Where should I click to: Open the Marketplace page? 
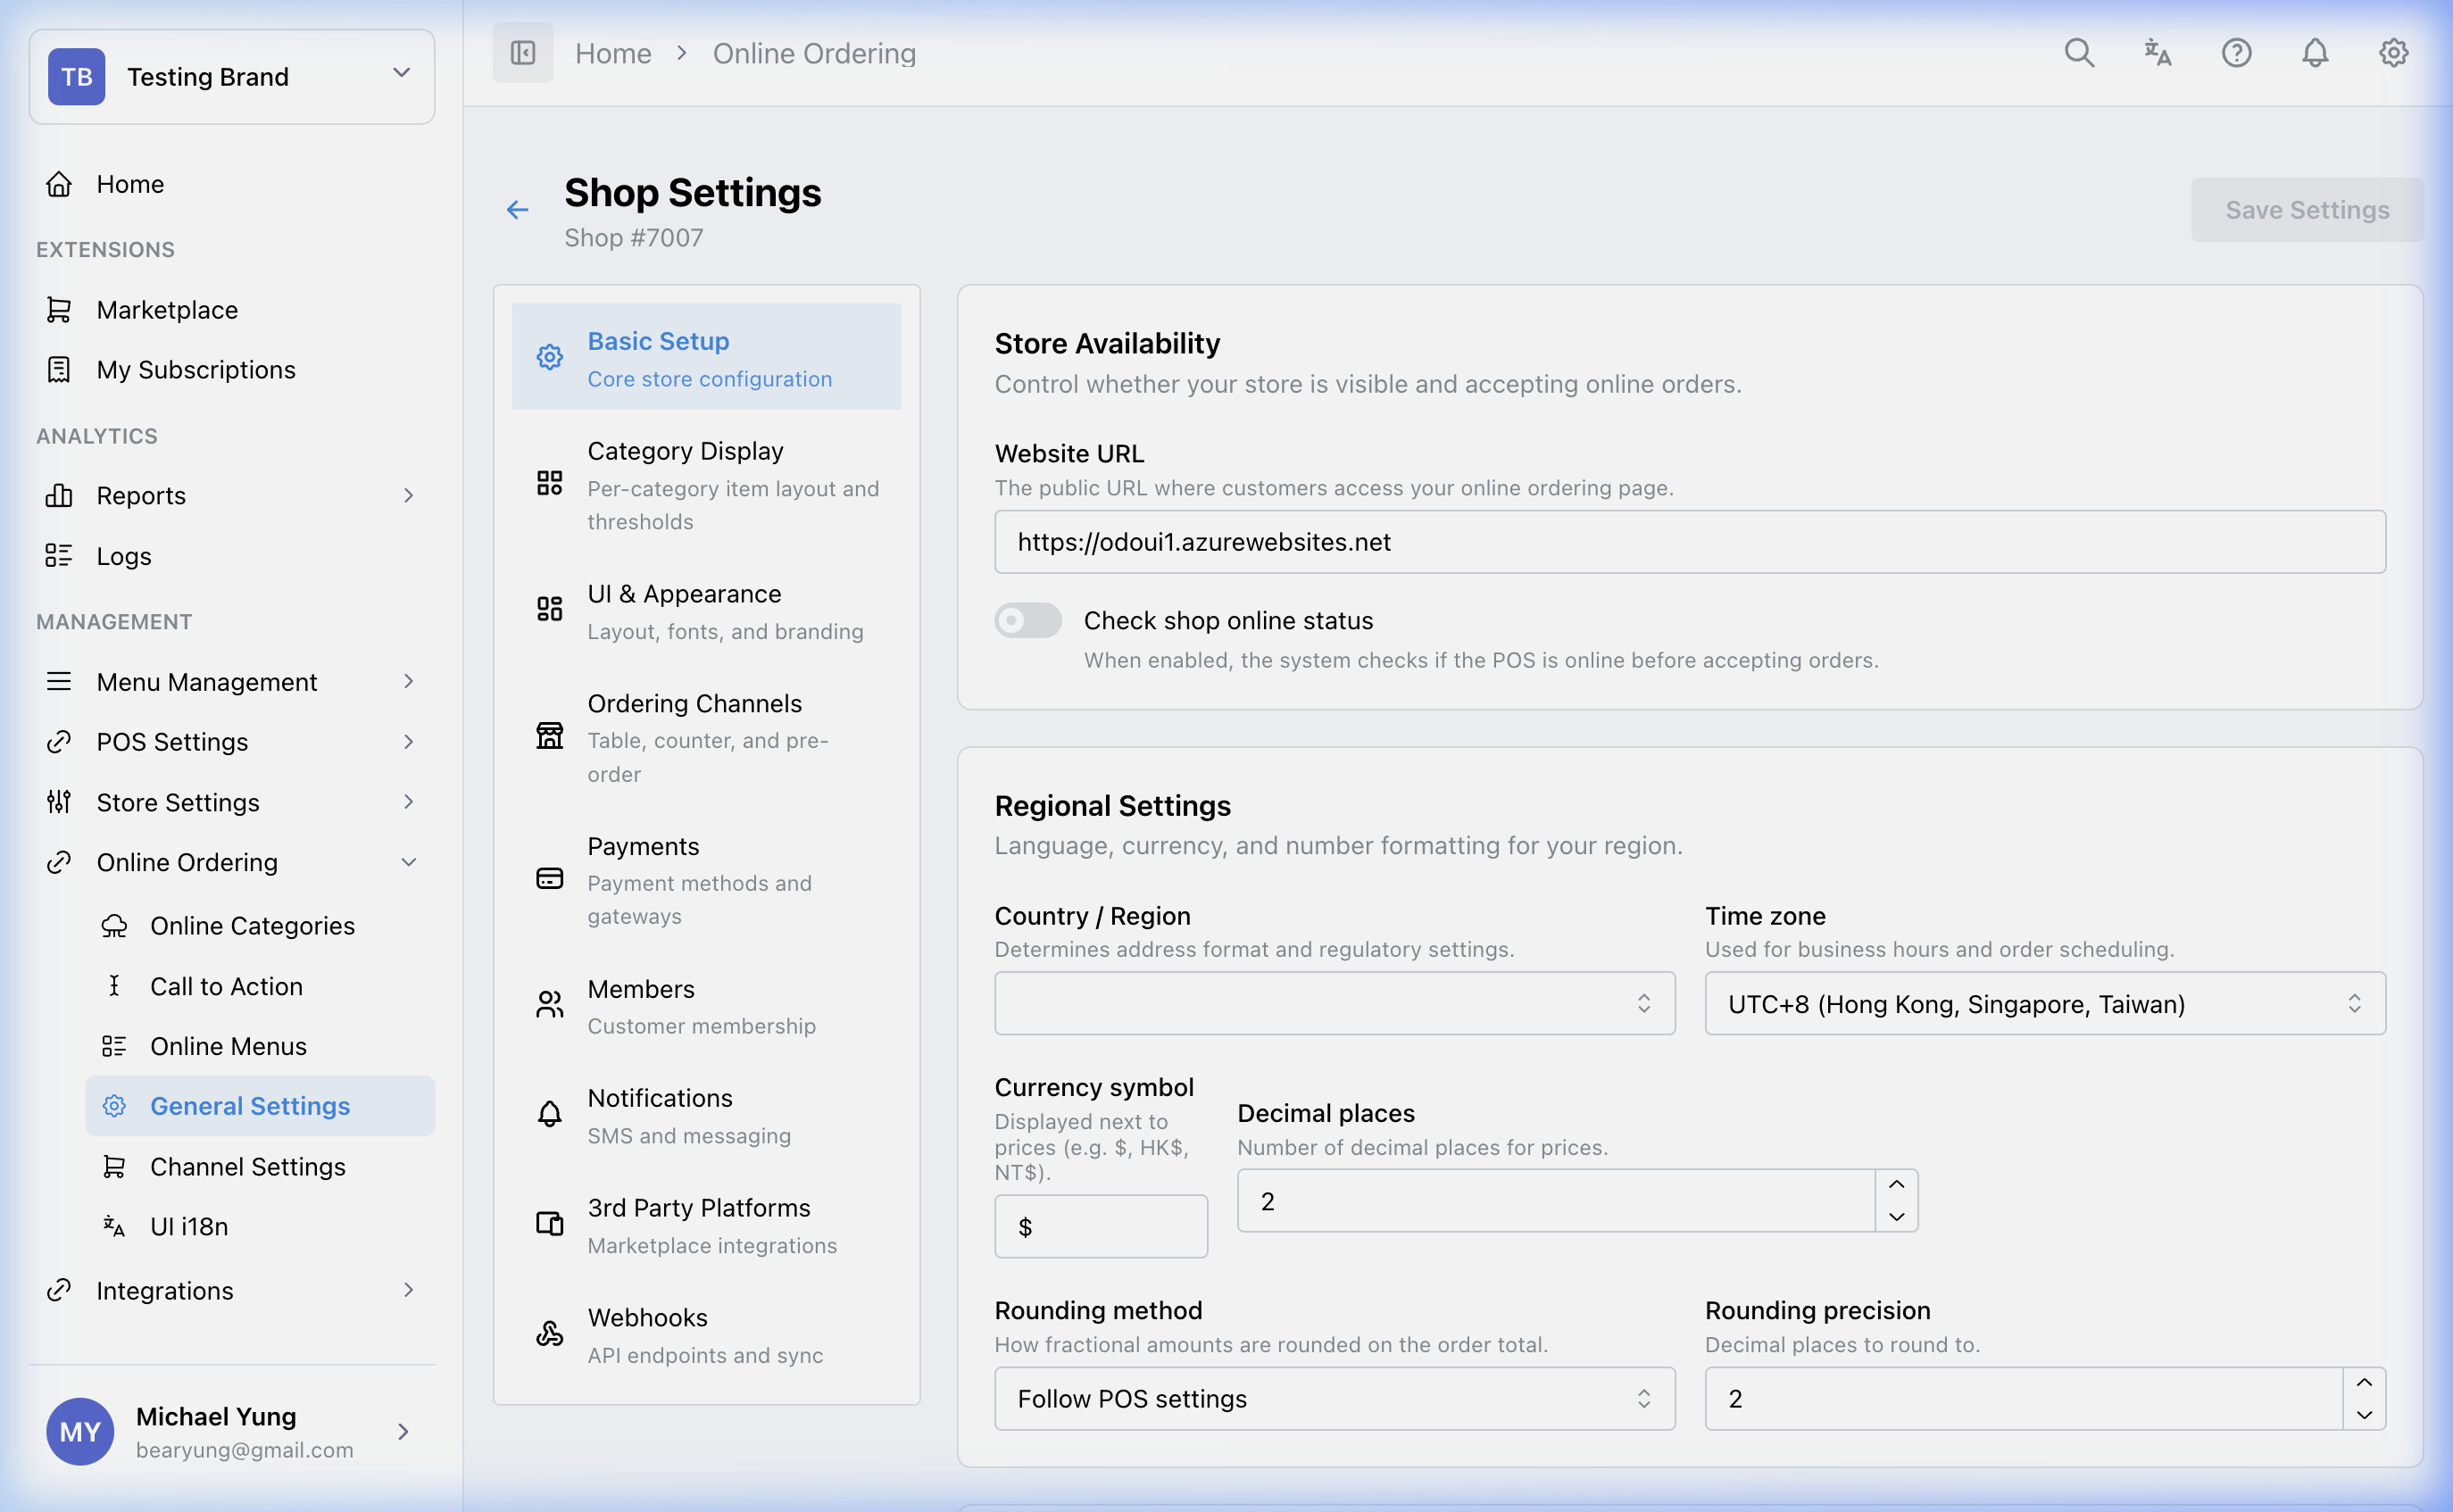(x=167, y=309)
